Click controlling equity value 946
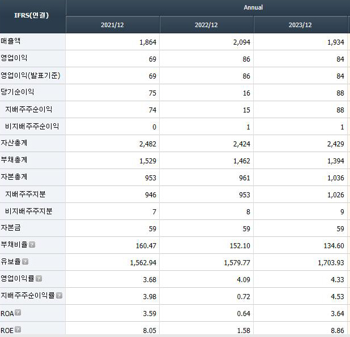The height and width of the screenshot is (337, 350). click(x=151, y=195)
